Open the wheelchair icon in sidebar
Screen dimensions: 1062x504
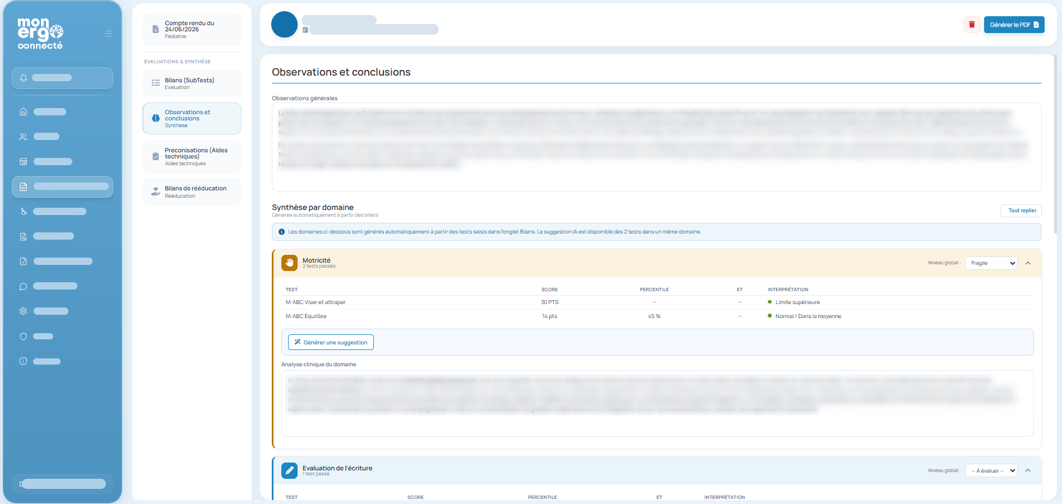[x=23, y=212]
